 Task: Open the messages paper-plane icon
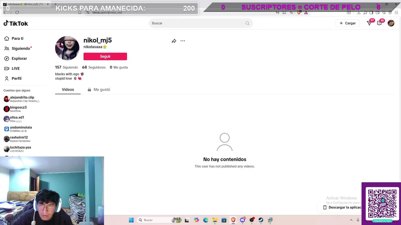[369, 23]
